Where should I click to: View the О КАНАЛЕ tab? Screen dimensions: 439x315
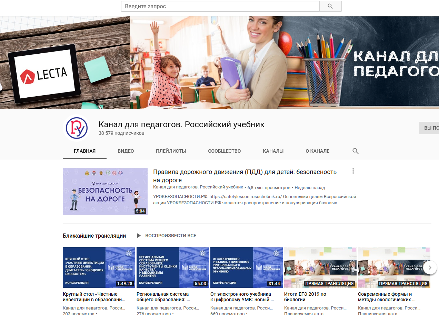[x=318, y=151]
